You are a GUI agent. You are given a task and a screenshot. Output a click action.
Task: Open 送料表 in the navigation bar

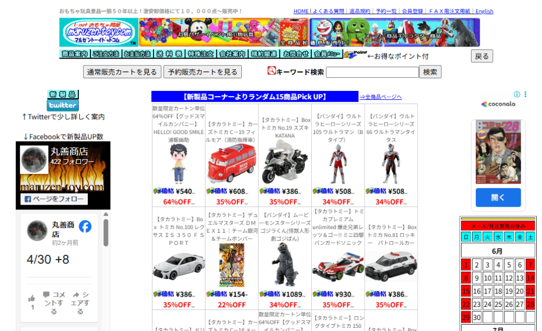tap(169, 54)
